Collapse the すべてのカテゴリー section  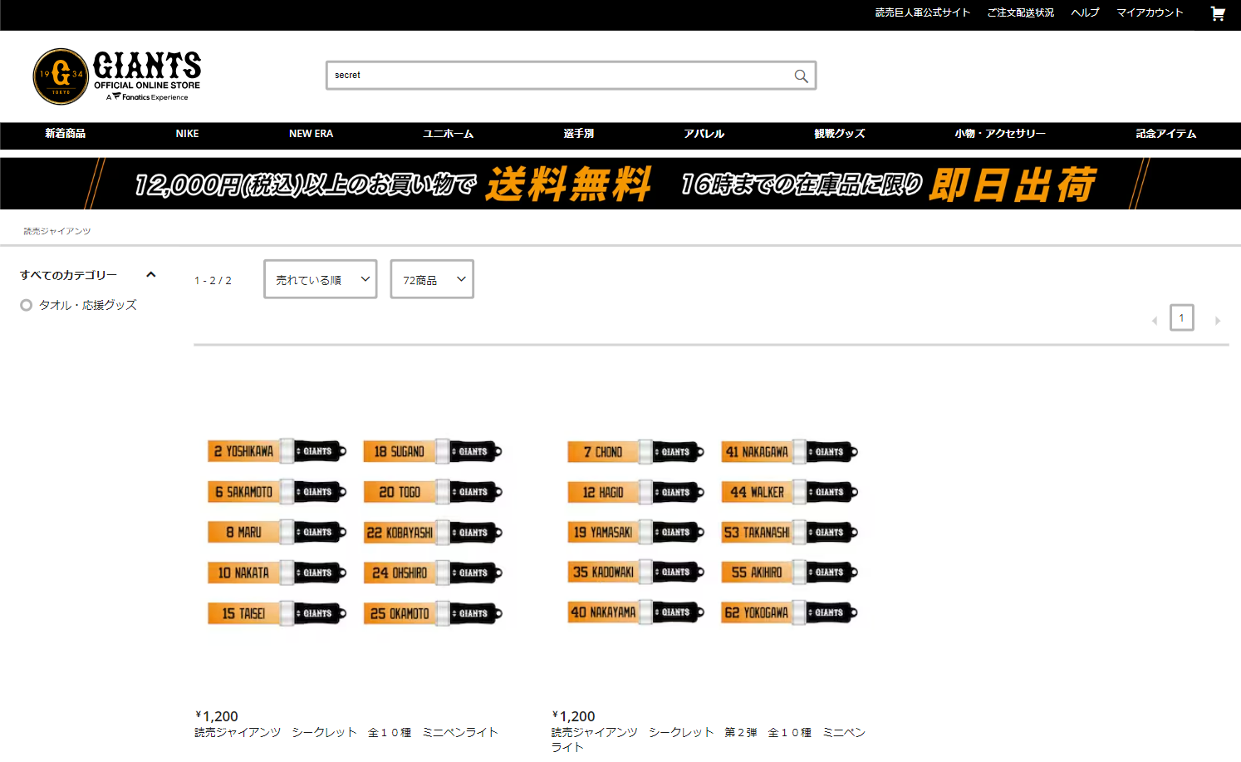point(150,275)
